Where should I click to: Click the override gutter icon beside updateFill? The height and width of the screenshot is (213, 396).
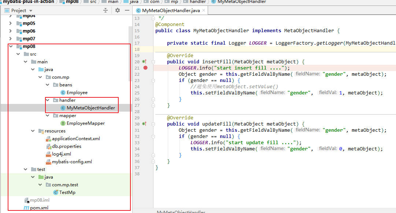[x=144, y=124]
